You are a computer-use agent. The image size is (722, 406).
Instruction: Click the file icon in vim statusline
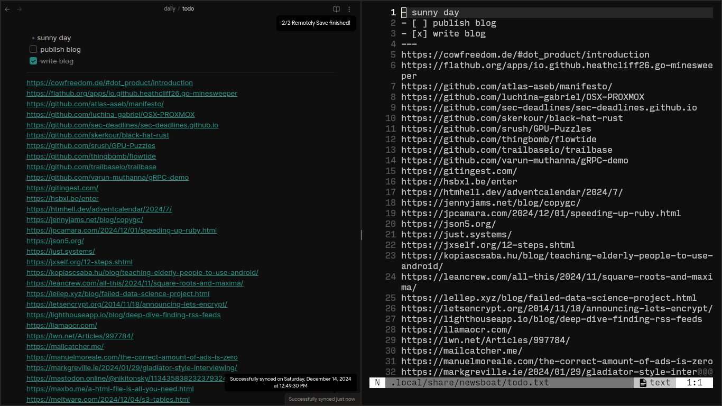[x=643, y=383]
